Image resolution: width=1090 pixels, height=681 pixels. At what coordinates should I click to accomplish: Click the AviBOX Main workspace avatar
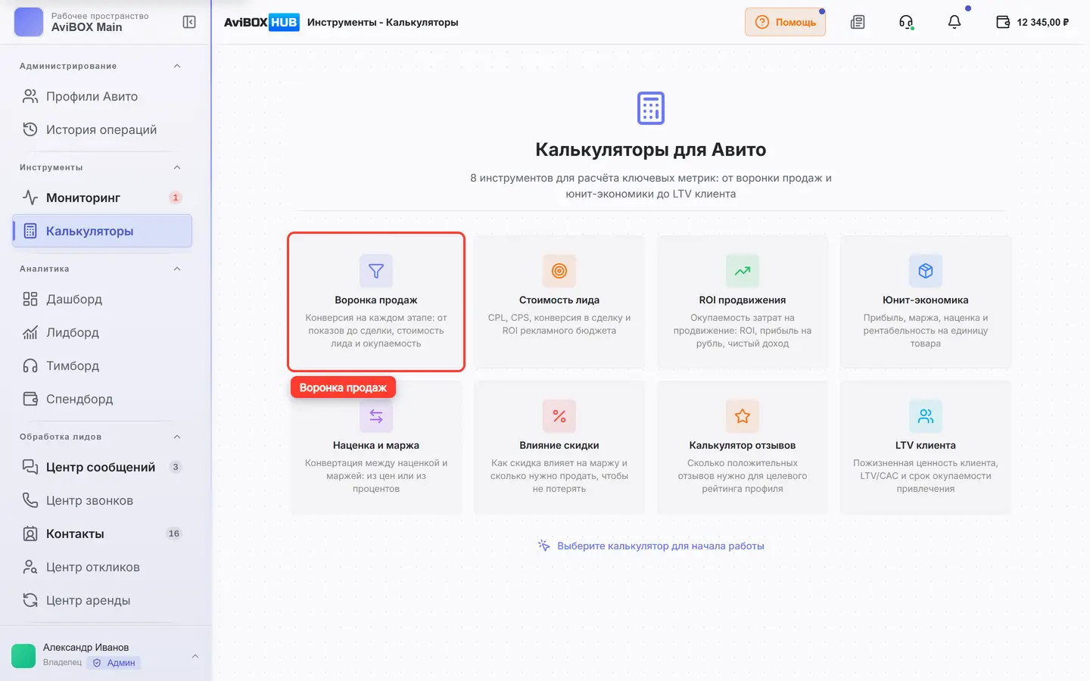point(29,22)
